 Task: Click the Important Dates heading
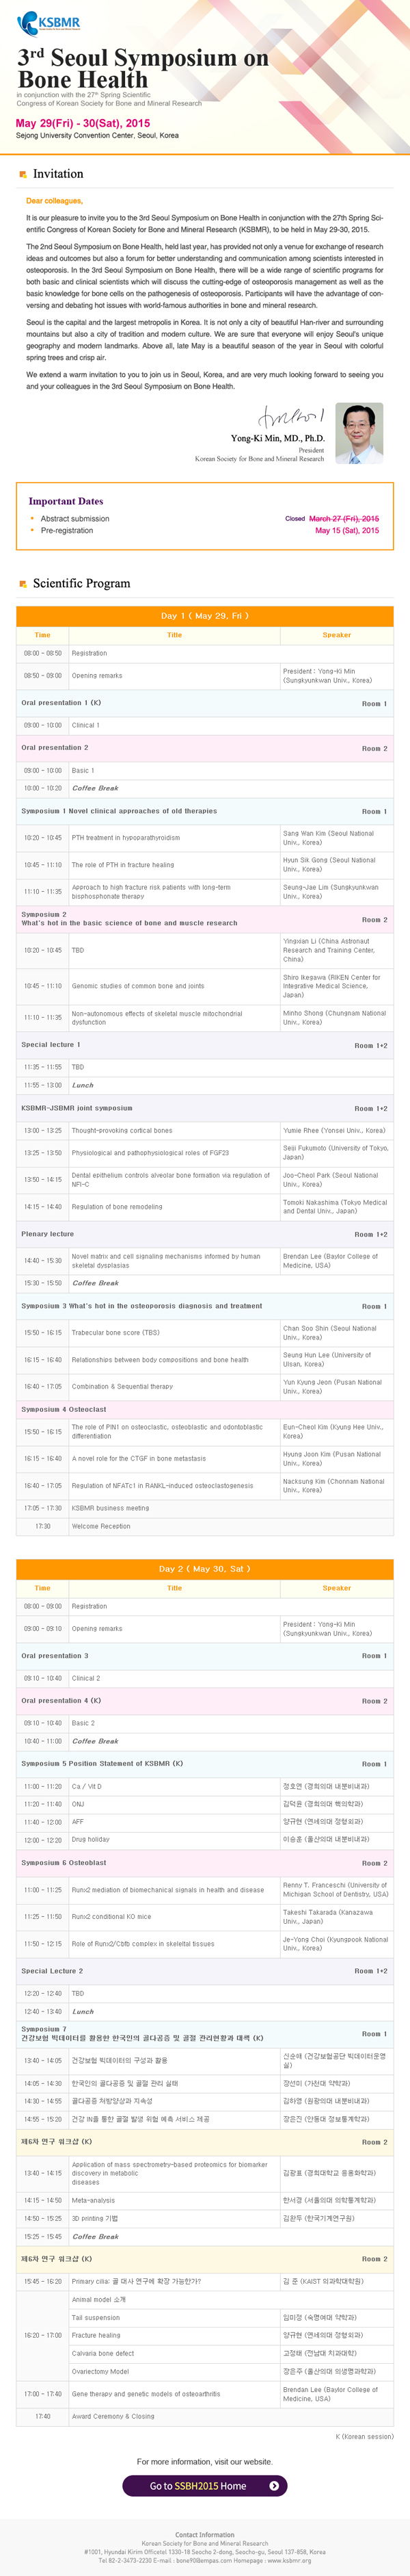(66, 501)
